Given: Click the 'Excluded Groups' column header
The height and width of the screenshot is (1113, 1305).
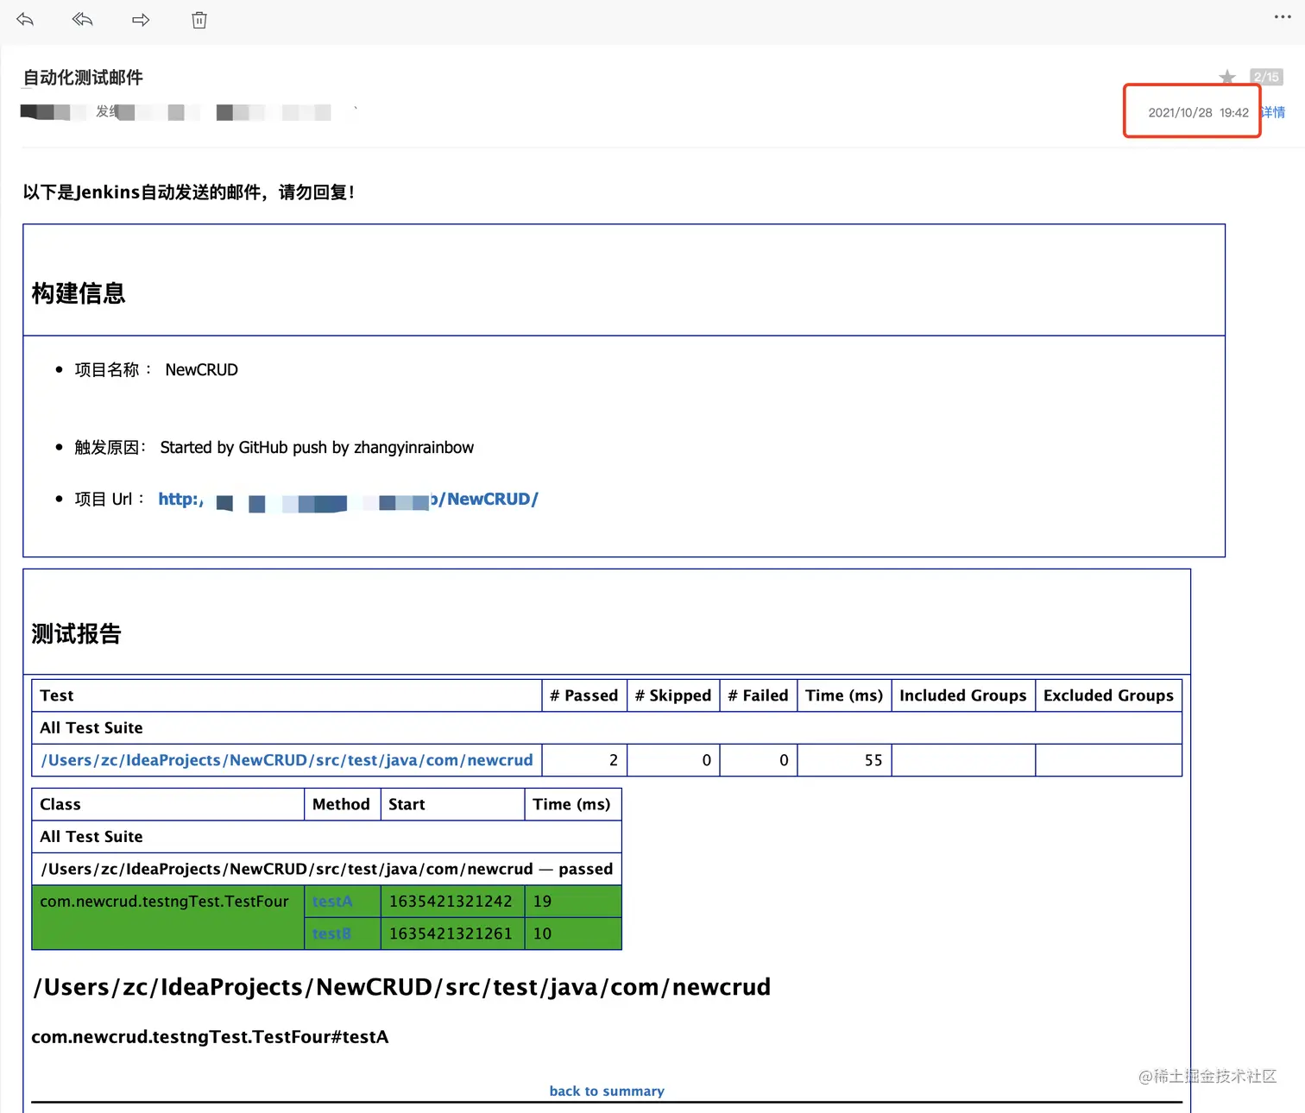Looking at the screenshot, I should pyautogui.click(x=1108, y=695).
